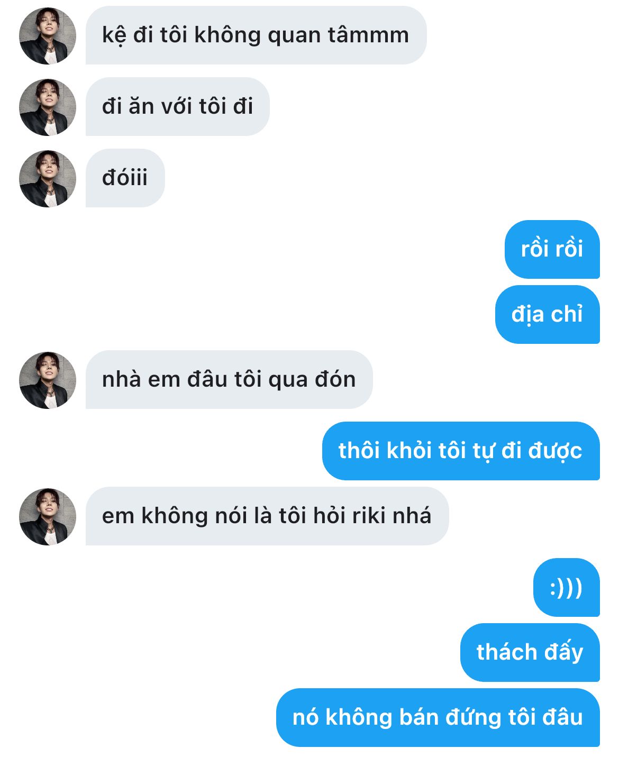Open sender profile photo next to 'đi ăn với tôi đi'

point(48,107)
